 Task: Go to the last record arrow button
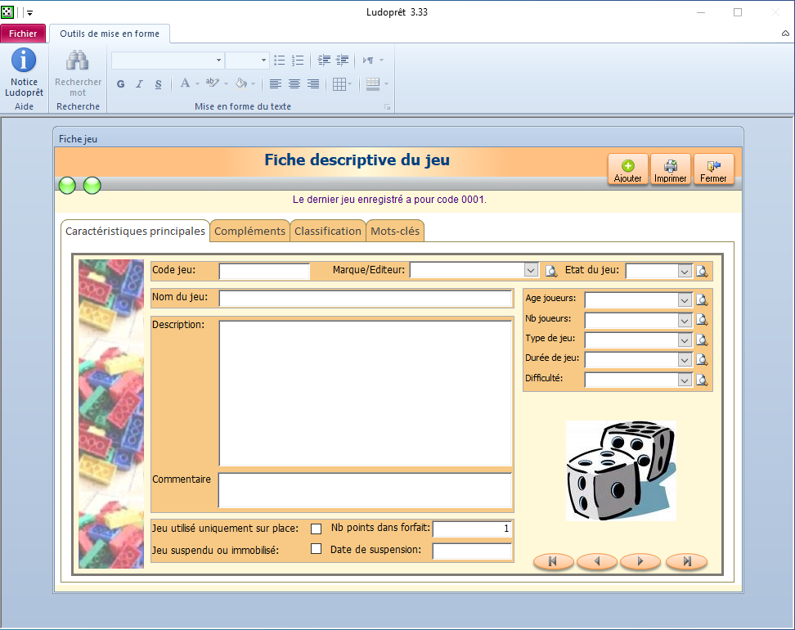[x=686, y=561]
